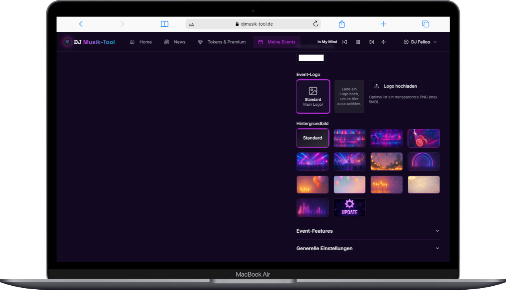The height and width of the screenshot is (290, 506).
Task: Go to the News menu item
Action: coord(175,42)
